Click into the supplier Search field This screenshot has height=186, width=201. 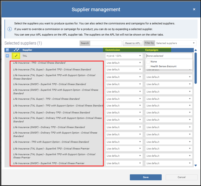[x=106, y=43]
